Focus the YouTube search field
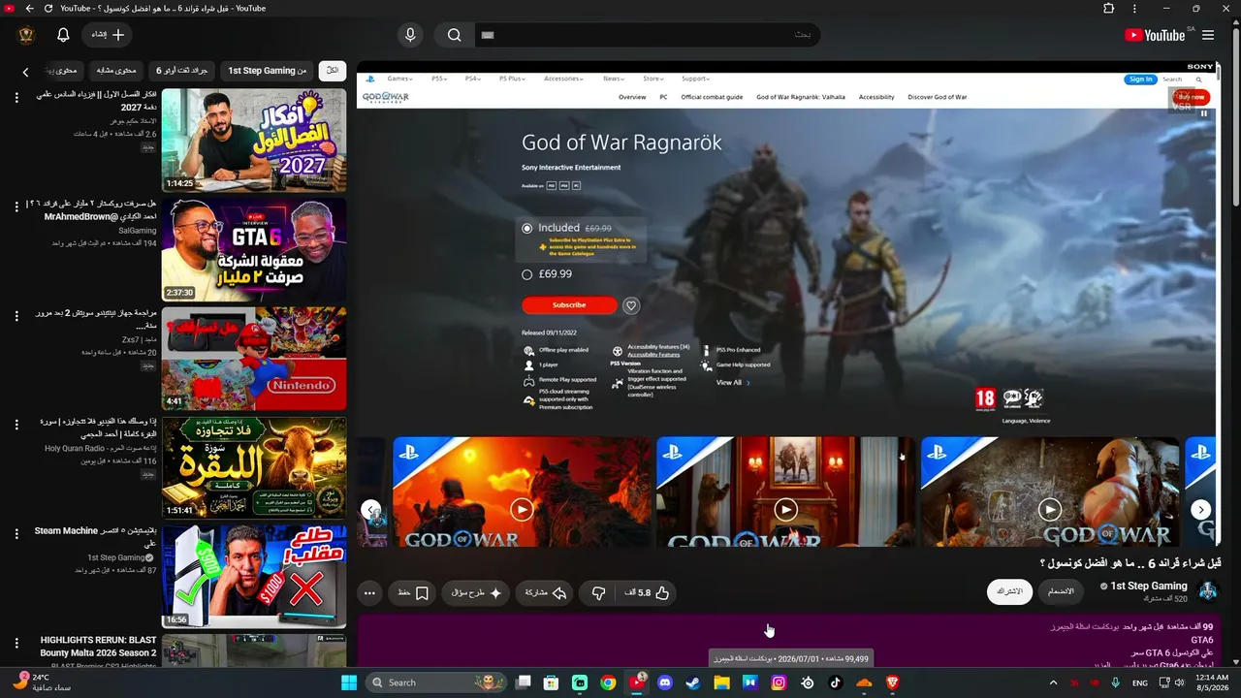Viewport: 1241px width, 698px height. [648, 35]
